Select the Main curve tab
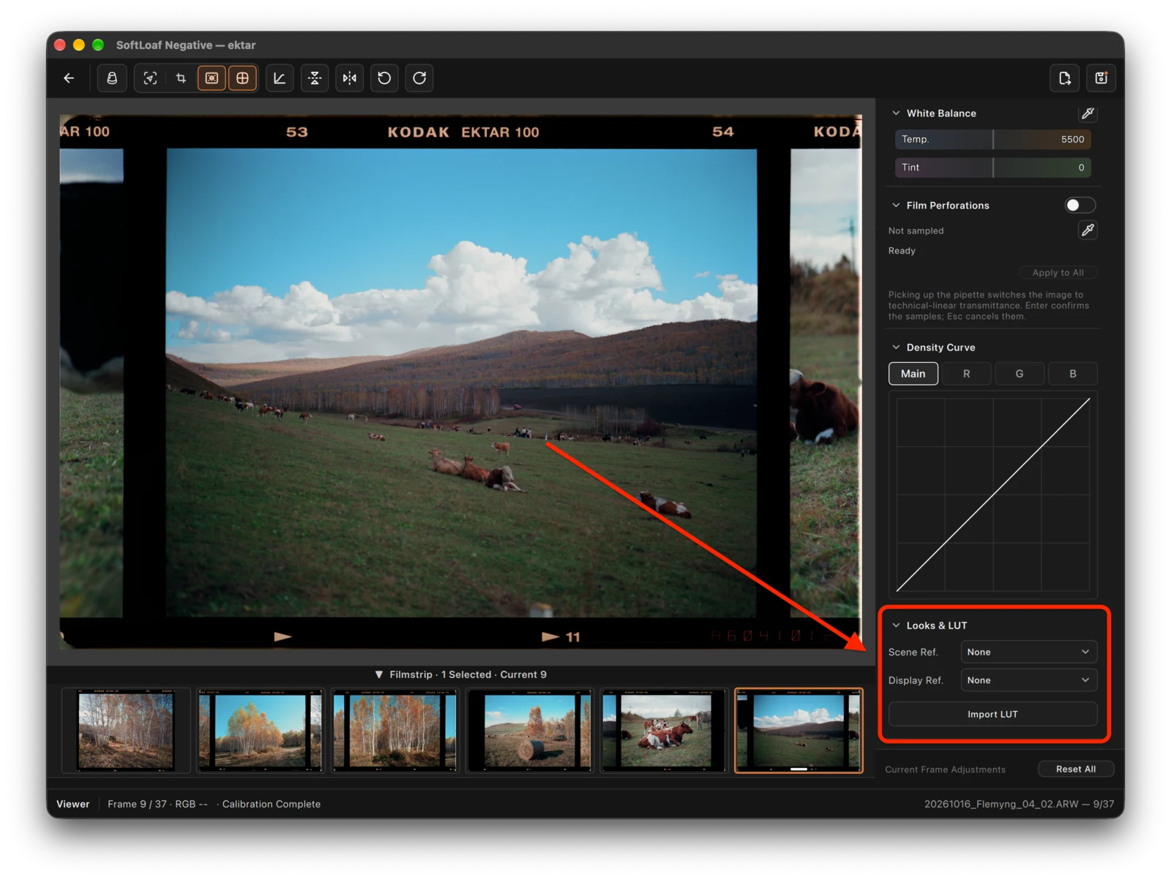 [913, 374]
